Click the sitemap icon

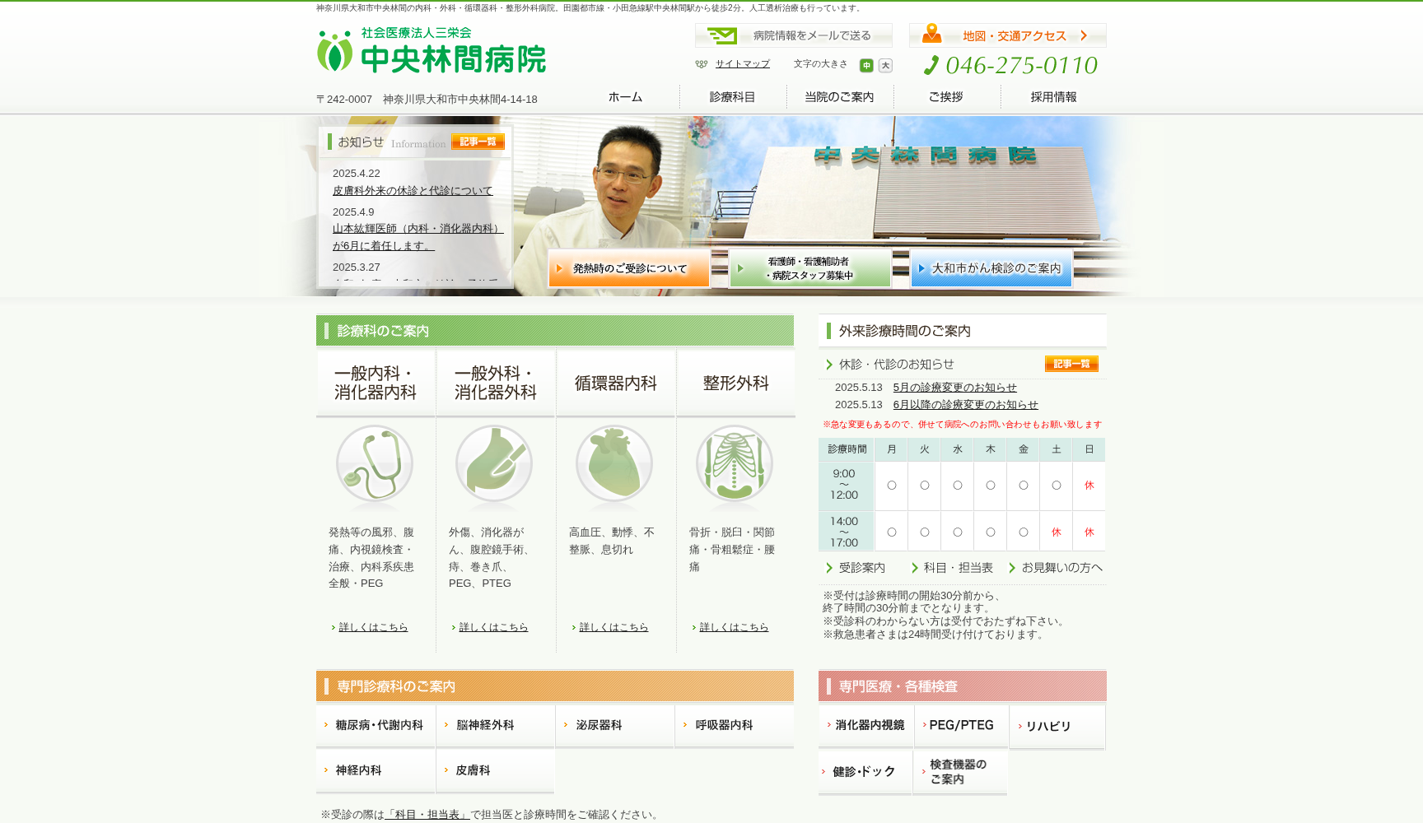[x=701, y=63]
